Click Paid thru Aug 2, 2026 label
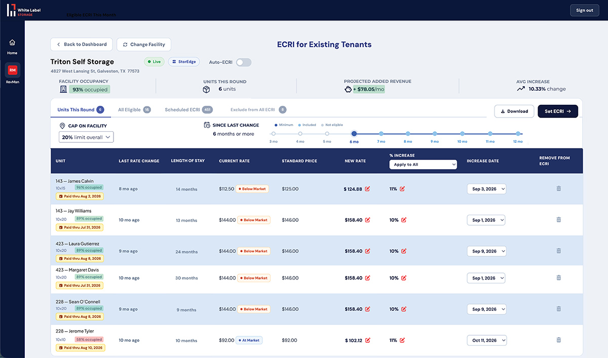Screen dimensions: 608x358 [80, 196]
